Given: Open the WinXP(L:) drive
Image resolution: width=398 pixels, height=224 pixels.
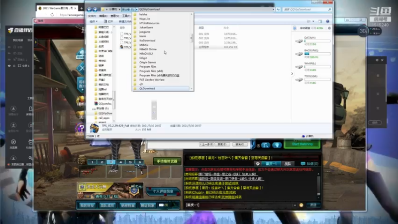Looking at the screenshot, I should tap(313, 67).
